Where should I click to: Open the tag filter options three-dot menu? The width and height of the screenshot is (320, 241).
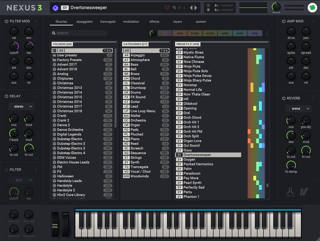267,33
